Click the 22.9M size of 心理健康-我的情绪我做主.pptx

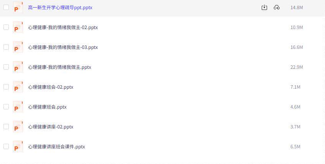[297, 67]
